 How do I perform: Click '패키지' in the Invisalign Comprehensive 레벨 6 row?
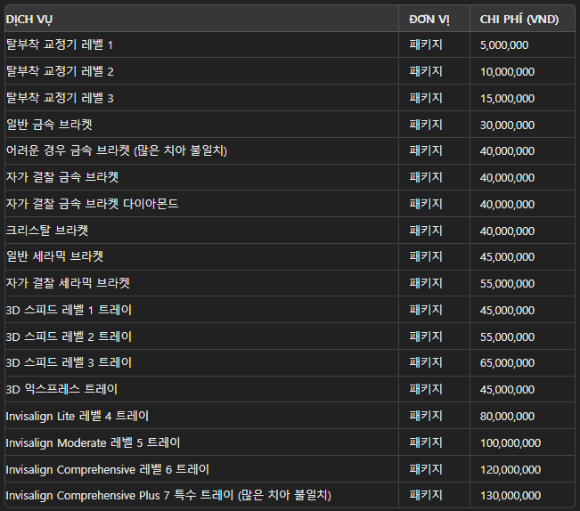coord(426,469)
